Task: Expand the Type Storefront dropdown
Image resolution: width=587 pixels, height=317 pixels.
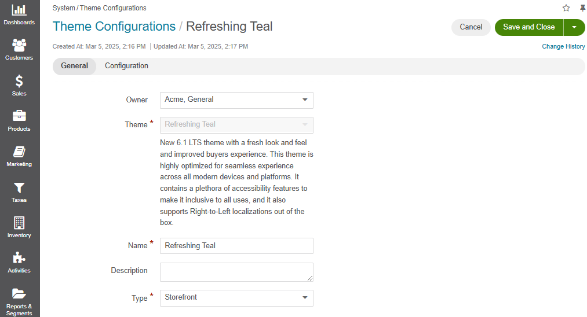Action: (236, 298)
